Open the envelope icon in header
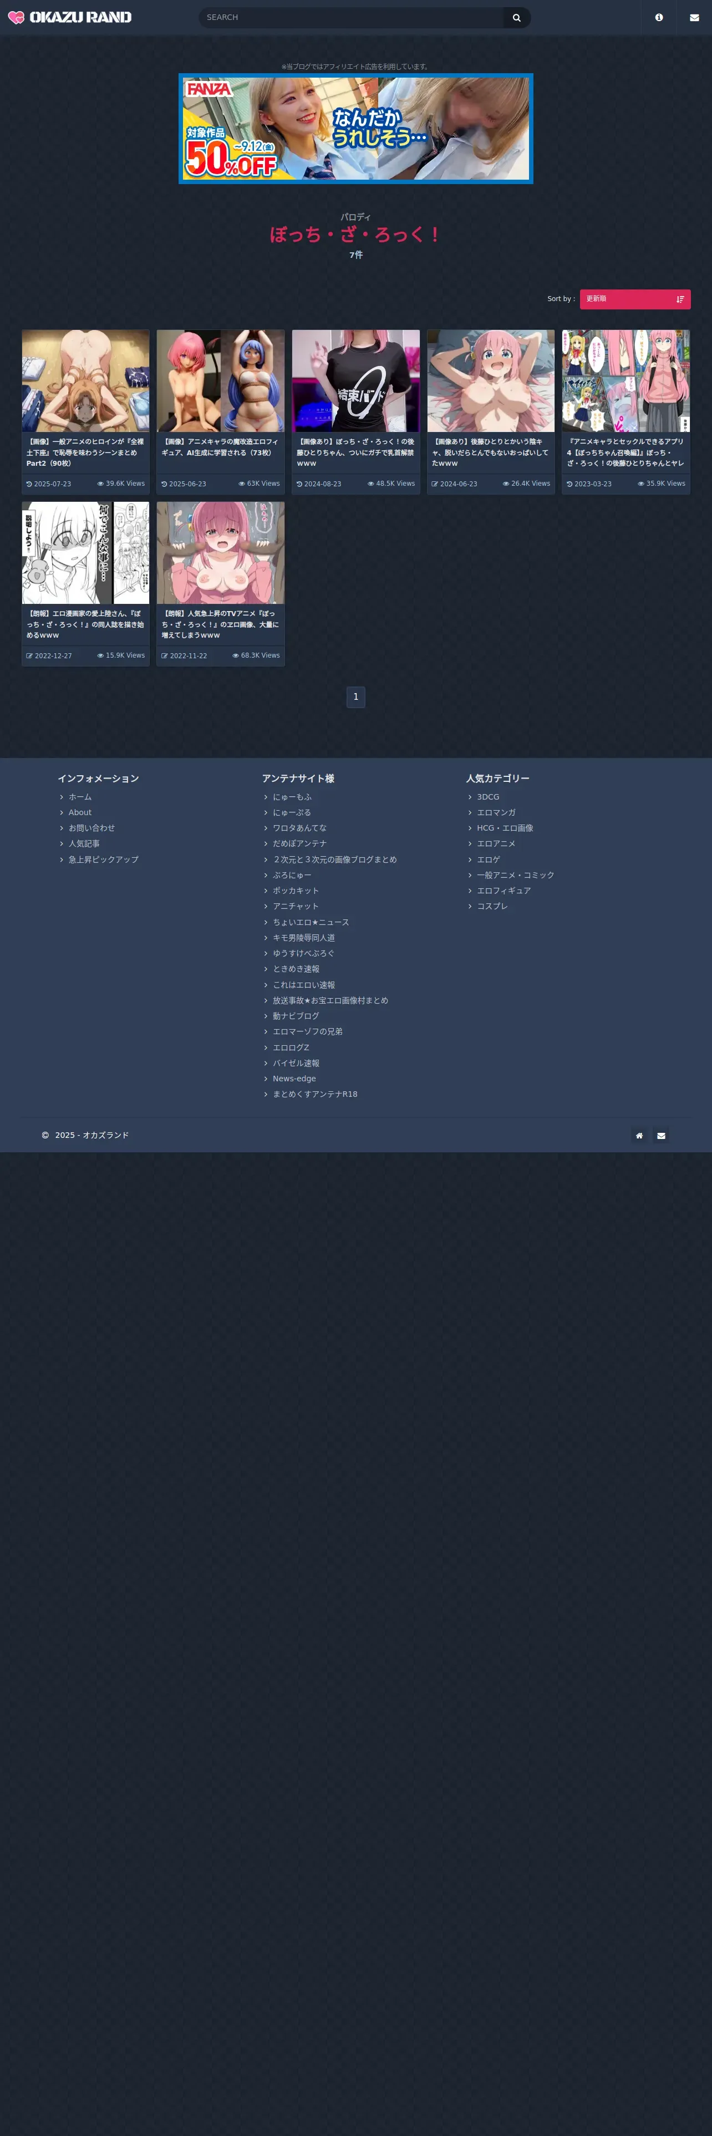The width and height of the screenshot is (712, 2136). 695,17
